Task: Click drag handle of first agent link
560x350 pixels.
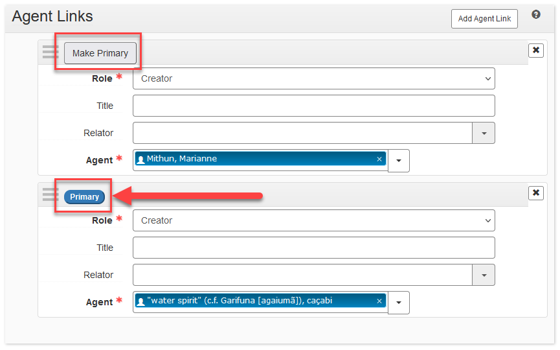Action: 50,52
